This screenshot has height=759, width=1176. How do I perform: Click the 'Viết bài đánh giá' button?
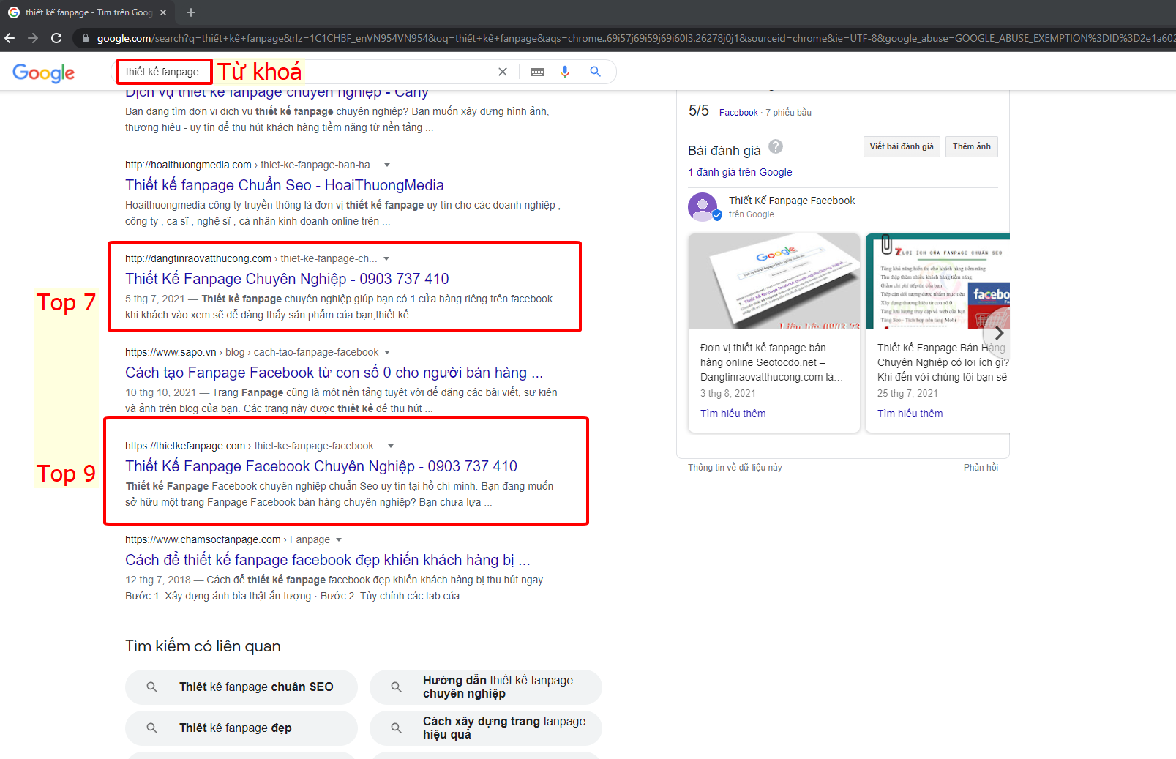(x=902, y=146)
